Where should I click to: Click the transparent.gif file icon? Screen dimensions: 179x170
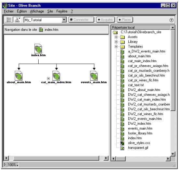(x=122, y=148)
